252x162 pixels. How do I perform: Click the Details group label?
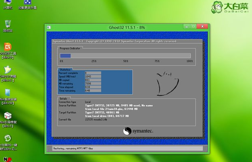(63, 98)
